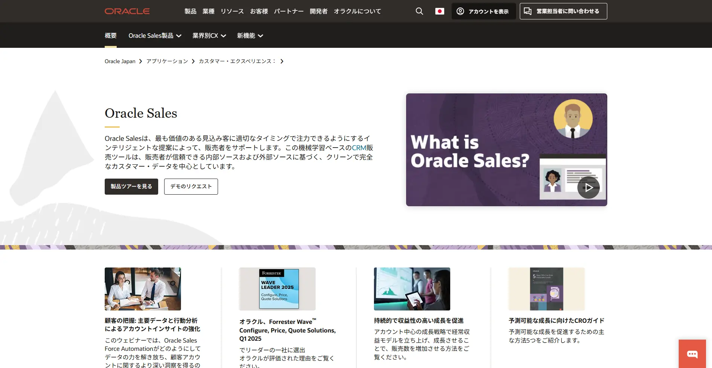Click the Japan flag country selector
This screenshot has width=712, height=368.
click(440, 11)
